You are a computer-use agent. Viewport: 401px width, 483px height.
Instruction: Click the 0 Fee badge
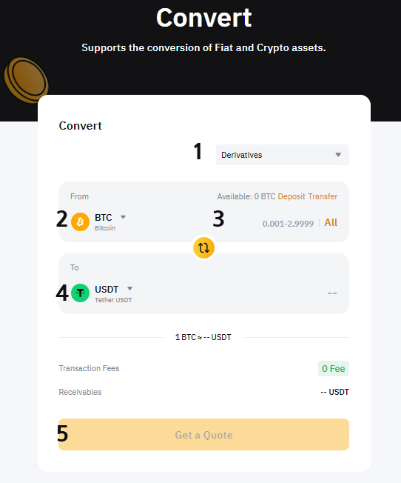pyautogui.click(x=333, y=368)
